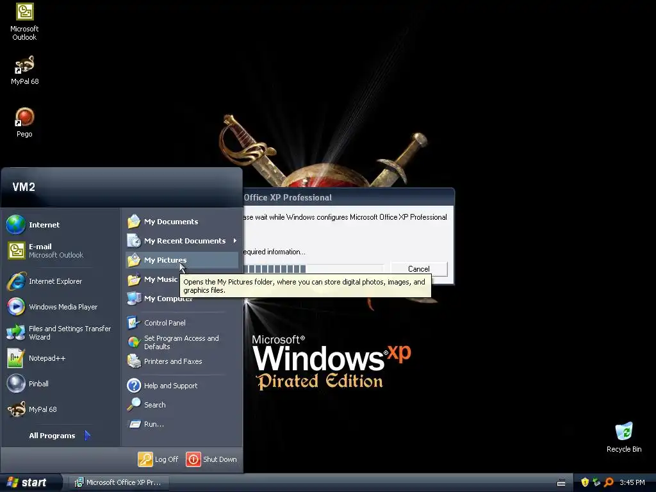Viewport: 656px width, 492px height.
Task: Click the MyPal 68 raccoon icon in Start menu
Action: pyautogui.click(x=16, y=409)
